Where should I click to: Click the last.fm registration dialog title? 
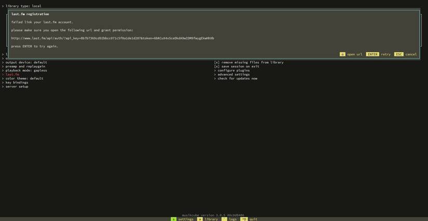point(30,14)
